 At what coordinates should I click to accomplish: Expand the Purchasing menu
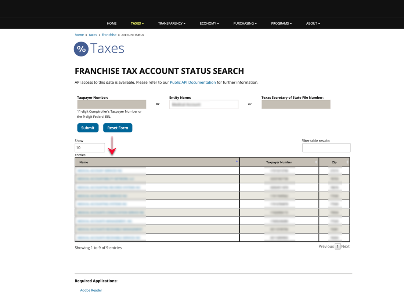tap(245, 23)
